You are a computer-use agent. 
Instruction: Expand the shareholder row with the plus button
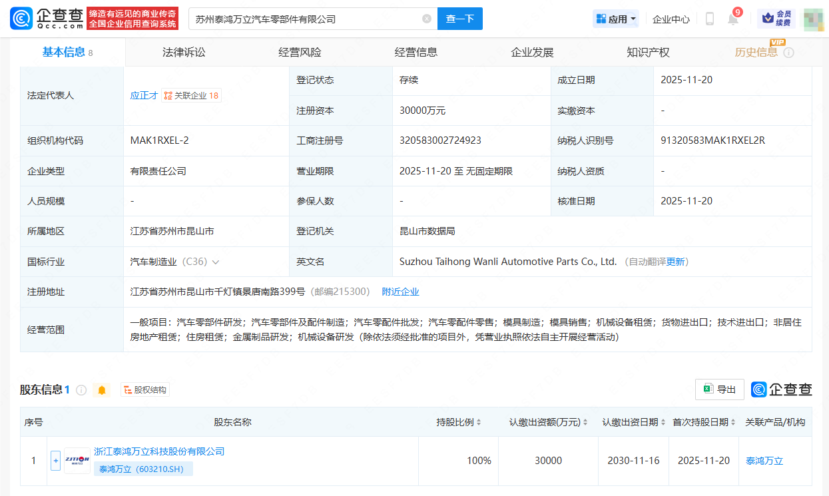55,460
